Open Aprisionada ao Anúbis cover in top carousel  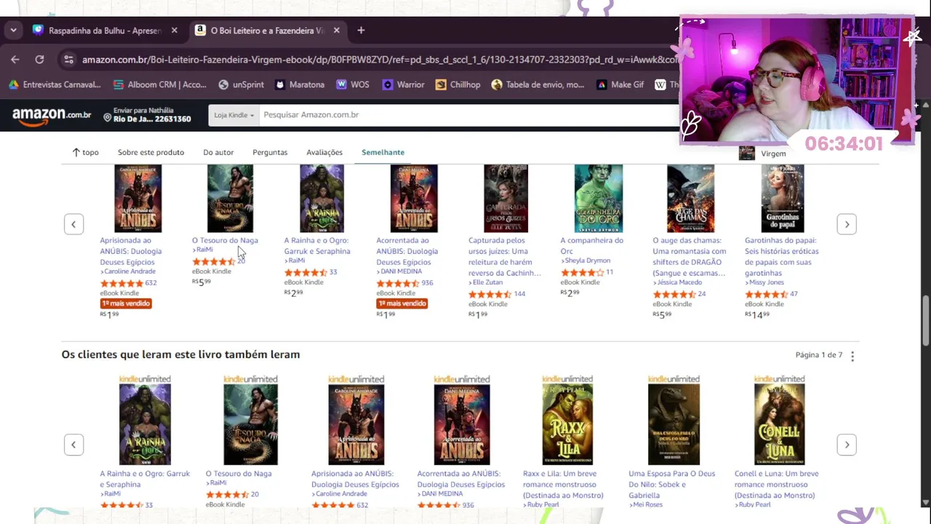point(138,199)
